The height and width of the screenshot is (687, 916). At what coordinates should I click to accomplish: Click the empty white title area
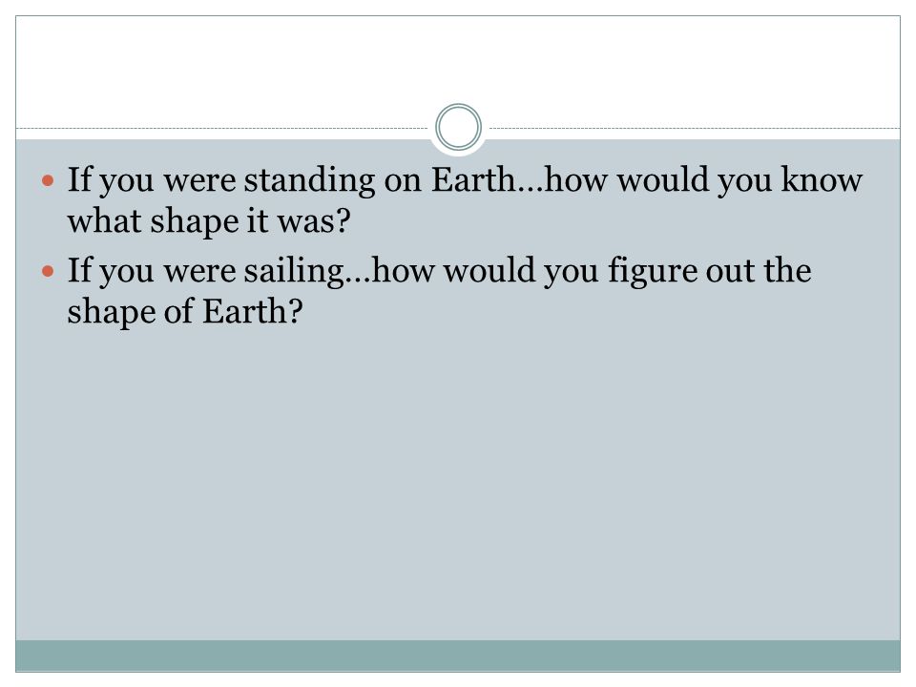pos(458,64)
